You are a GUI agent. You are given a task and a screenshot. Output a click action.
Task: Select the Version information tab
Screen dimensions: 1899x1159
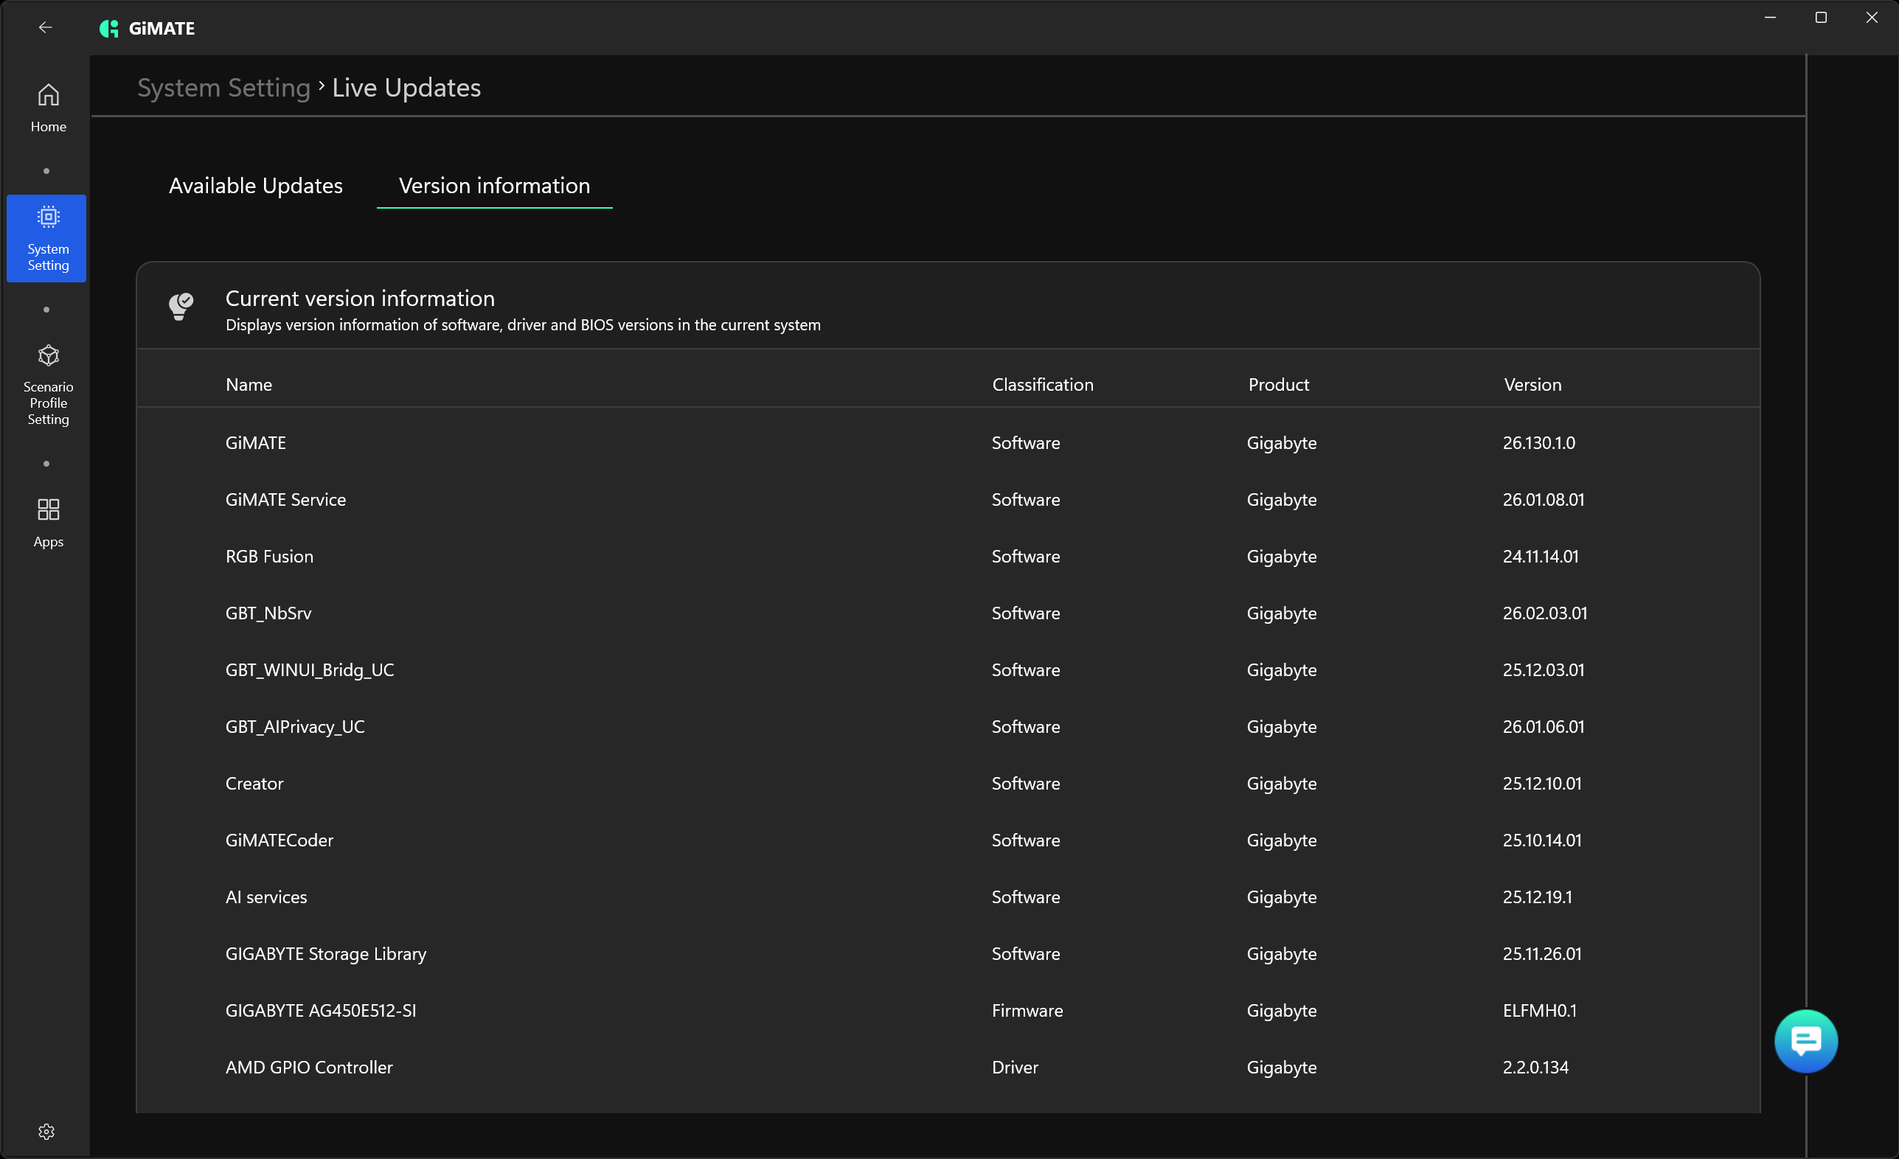pyautogui.click(x=494, y=186)
